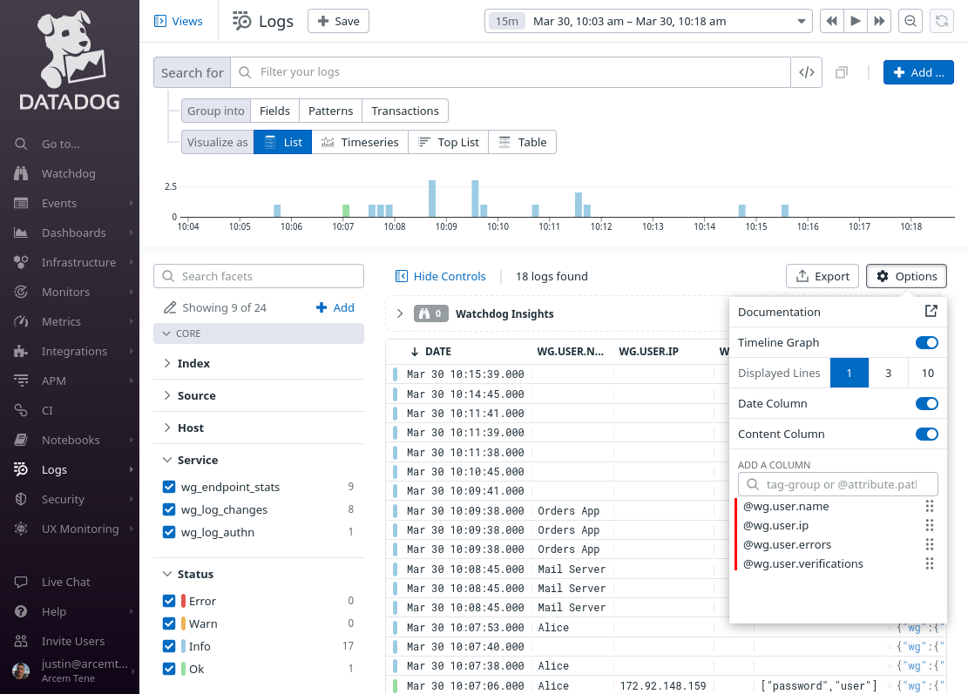968x694 pixels.
Task: Uncheck the wg_log_authn service
Action: click(169, 532)
